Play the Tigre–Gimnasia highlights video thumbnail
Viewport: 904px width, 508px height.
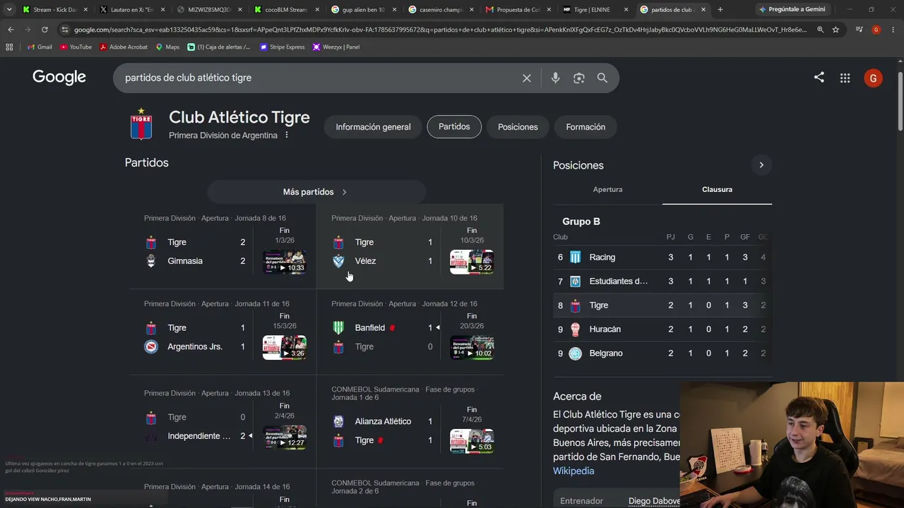285,262
